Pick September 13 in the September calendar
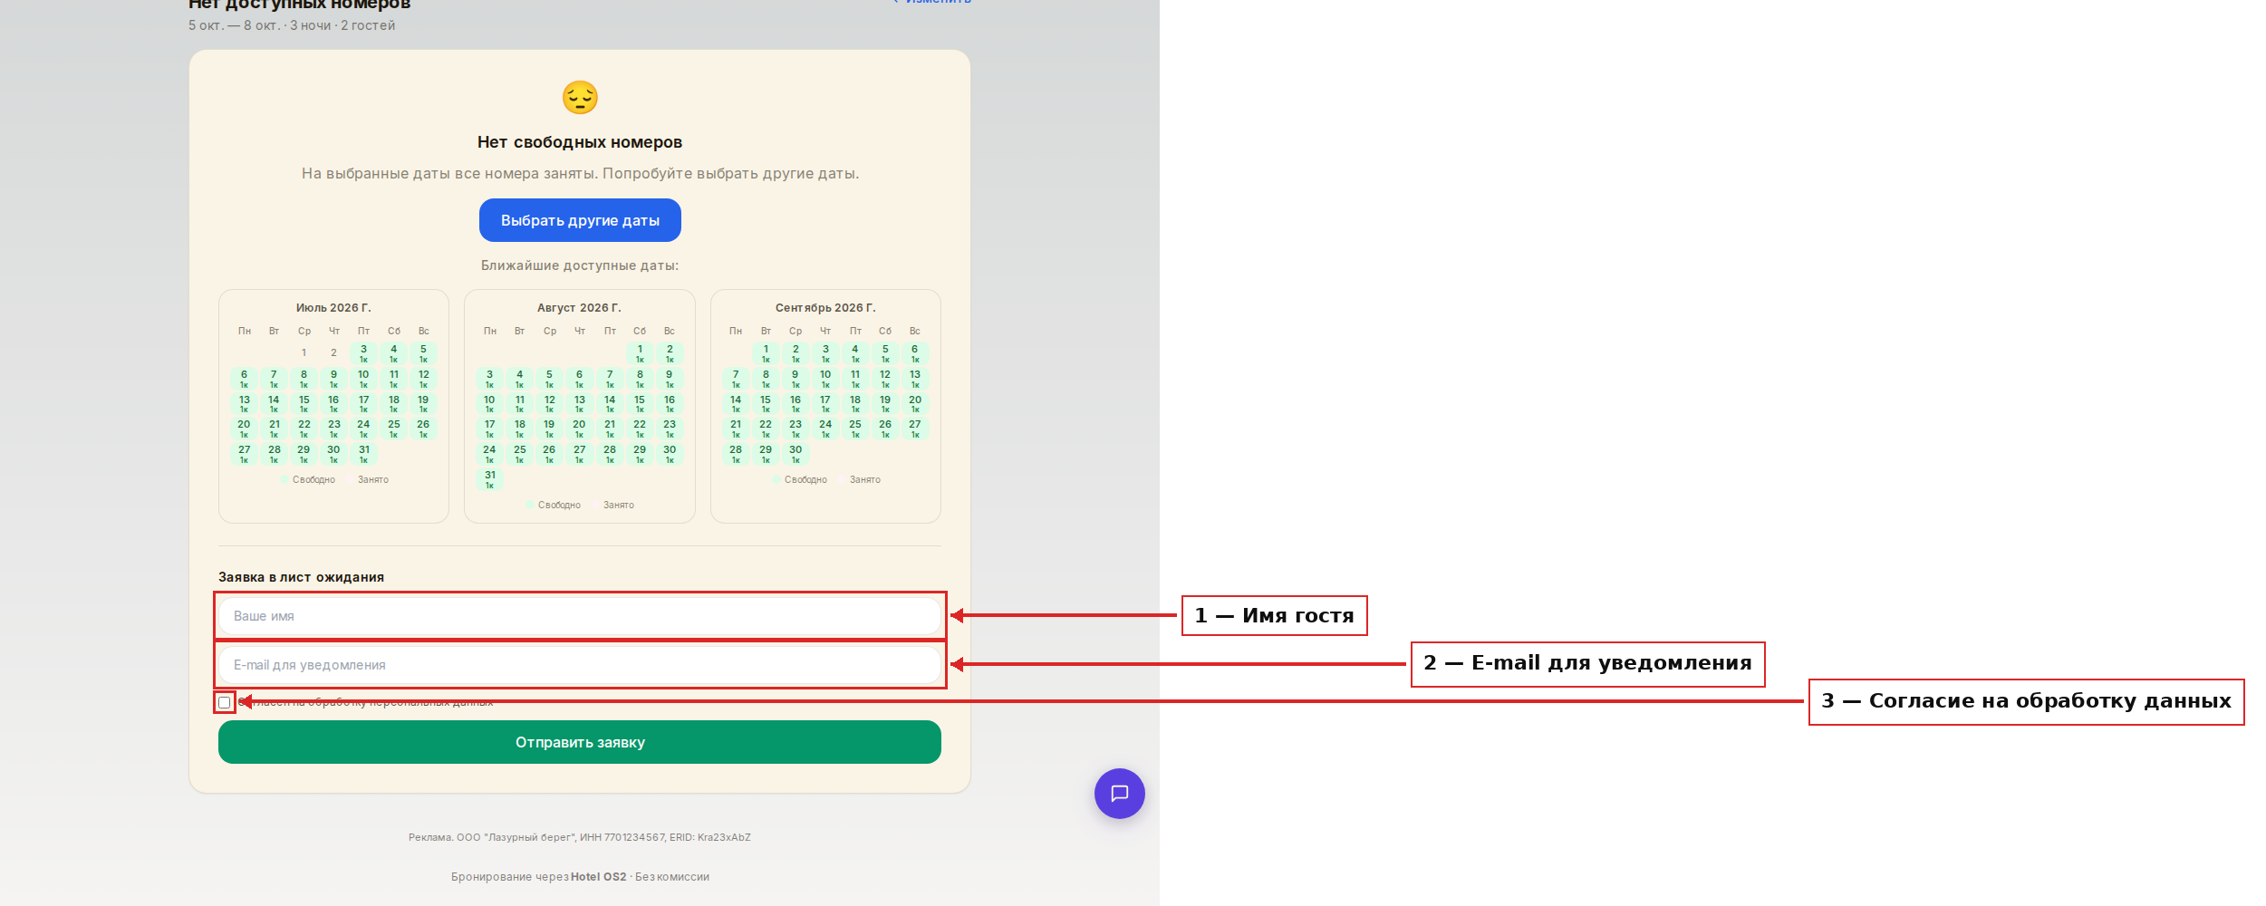This screenshot has width=2266, height=906. pyautogui.click(x=915, y=378)
